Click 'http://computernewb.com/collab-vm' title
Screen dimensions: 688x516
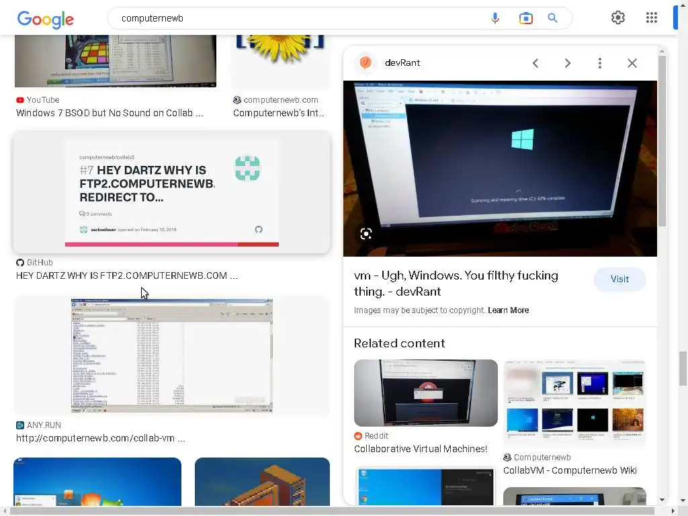[101, 438]
